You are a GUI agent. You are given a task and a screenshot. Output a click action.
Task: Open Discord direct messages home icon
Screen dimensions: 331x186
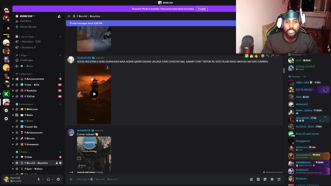tap(6, 10)
